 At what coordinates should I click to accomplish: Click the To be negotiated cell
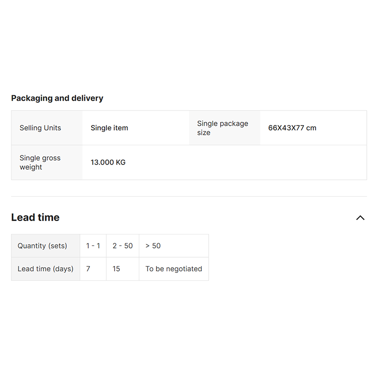click(173, 269)
